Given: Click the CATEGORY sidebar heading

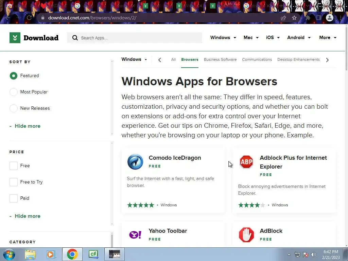Looking at the screenshot, I should pos(22,242).
